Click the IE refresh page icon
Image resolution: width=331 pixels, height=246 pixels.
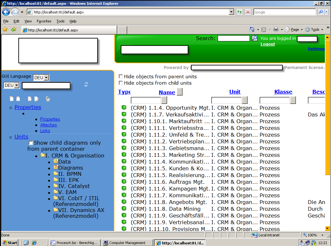click(x=239, y=12)
